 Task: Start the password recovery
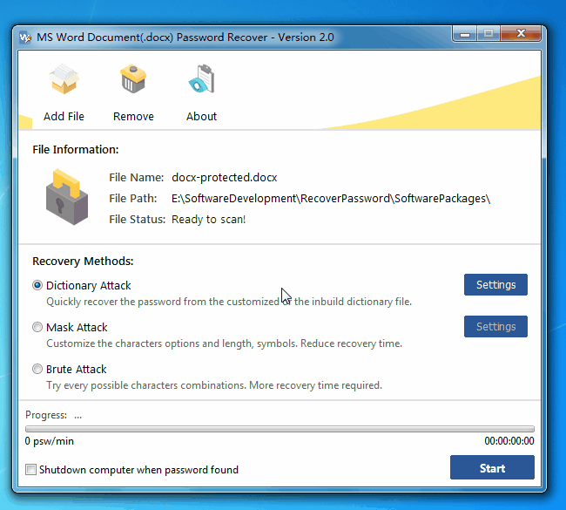pos(492,467)
